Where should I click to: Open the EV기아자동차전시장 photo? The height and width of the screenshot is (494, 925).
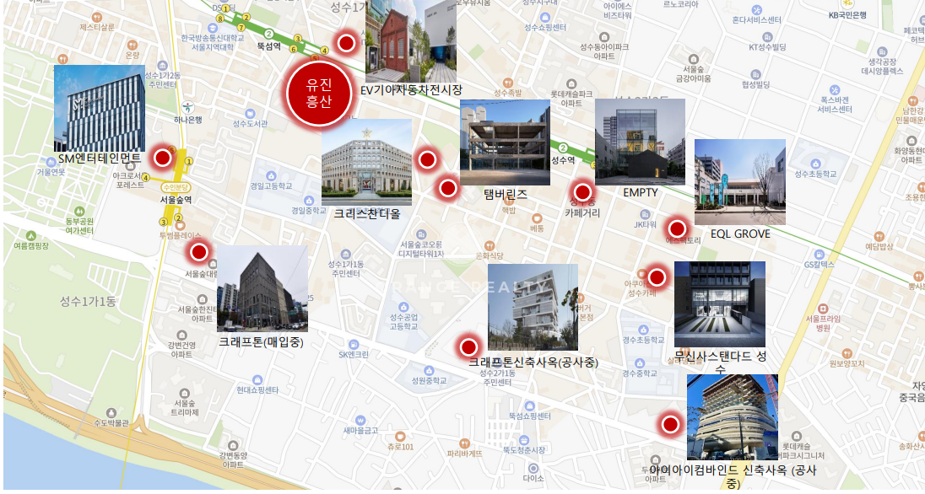point(410,41)
